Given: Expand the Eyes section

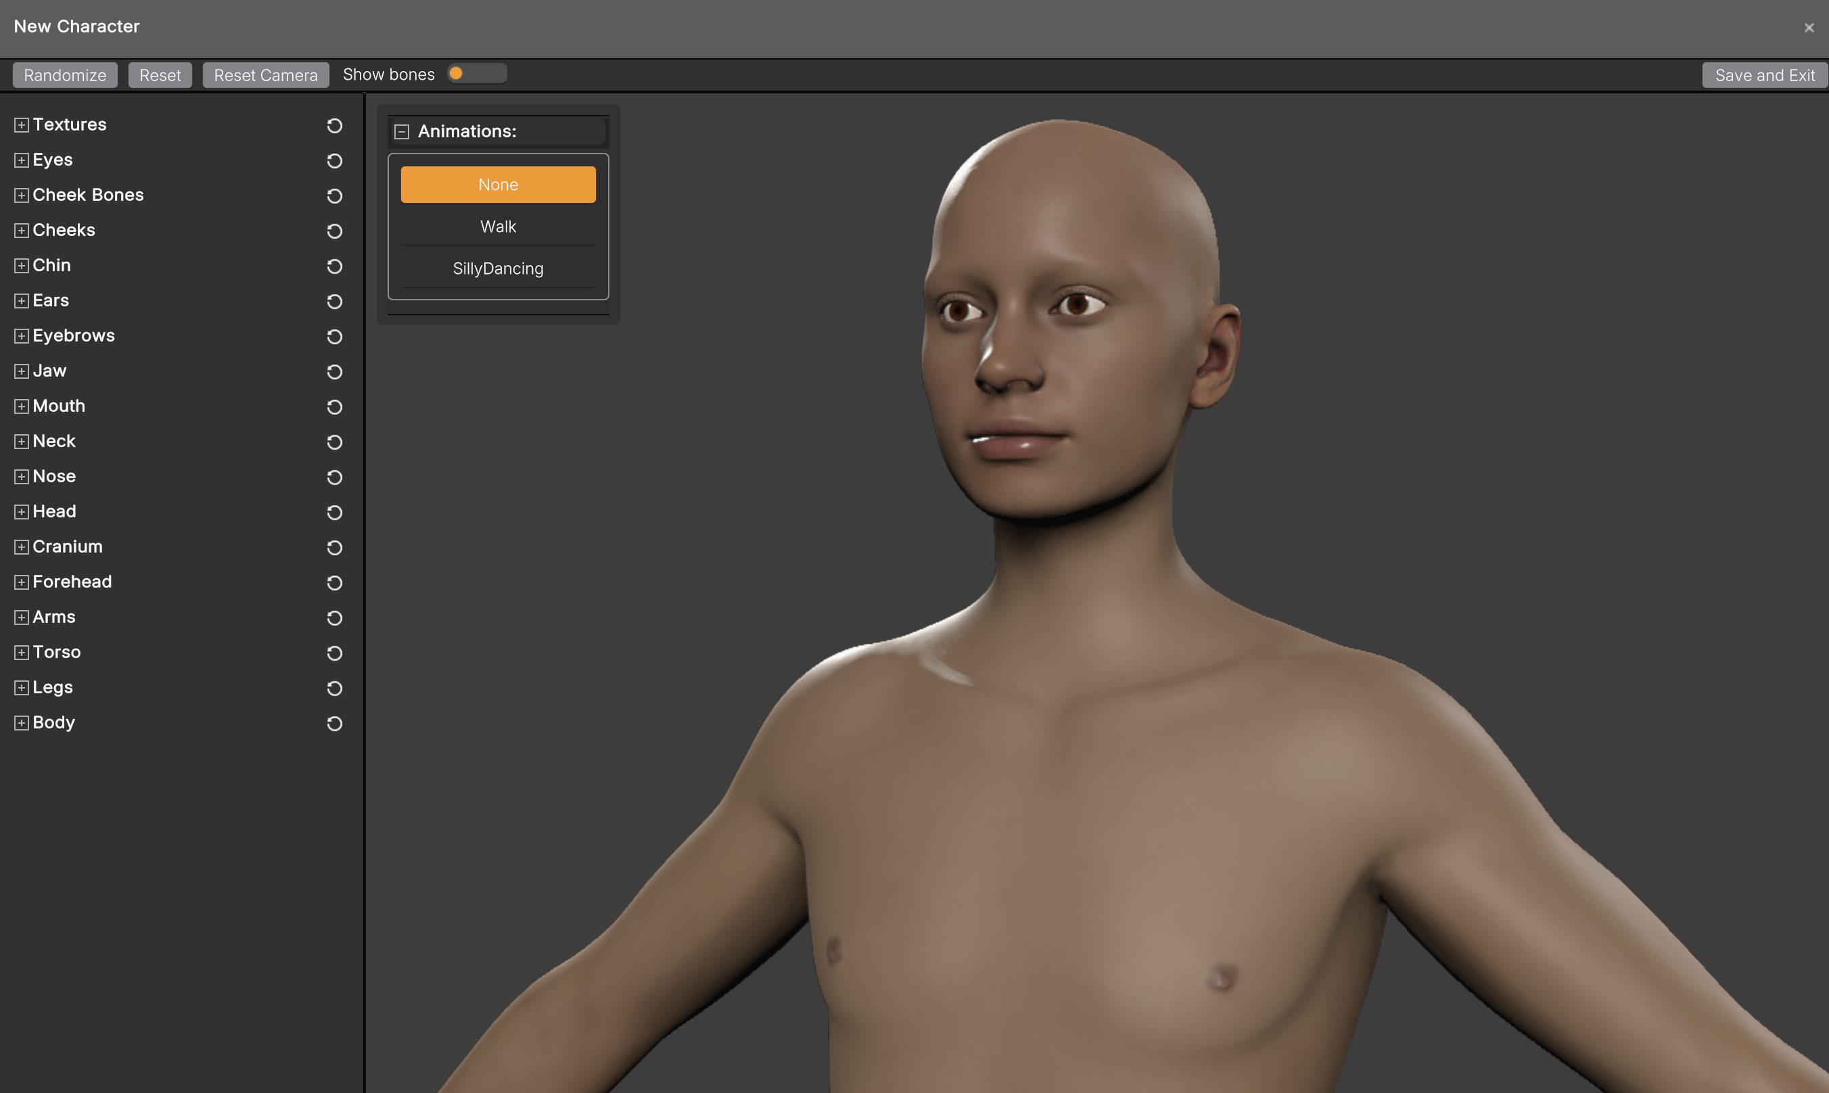Looking at the screenshot, I should [x=22, y=160].
